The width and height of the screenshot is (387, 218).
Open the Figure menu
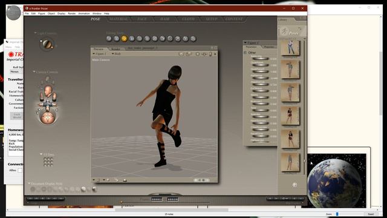[x=42, y=13]
